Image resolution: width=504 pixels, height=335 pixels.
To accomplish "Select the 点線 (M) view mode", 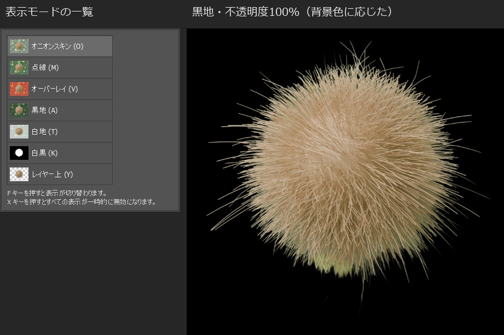I will (60, 67).
